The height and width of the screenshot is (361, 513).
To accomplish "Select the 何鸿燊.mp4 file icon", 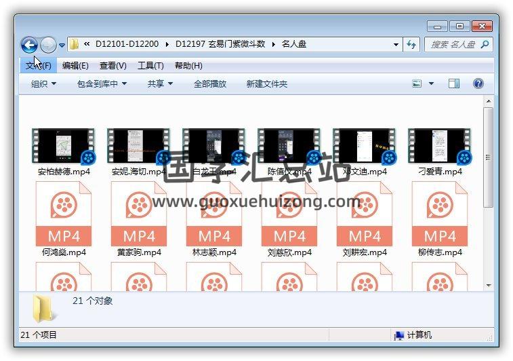I will point(64,214).
